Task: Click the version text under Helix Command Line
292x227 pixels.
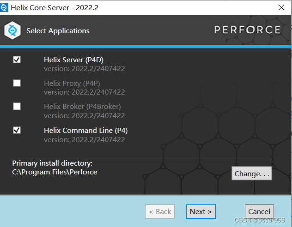Action: (x=85, y=140)
